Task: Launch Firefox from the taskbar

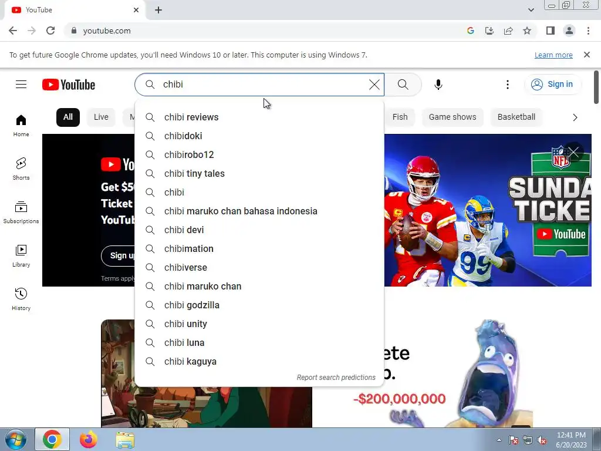Action: tap(89, 439)
